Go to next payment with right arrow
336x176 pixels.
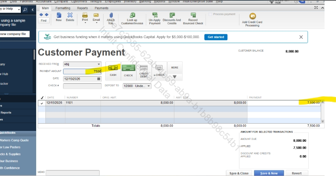(47, 15)
